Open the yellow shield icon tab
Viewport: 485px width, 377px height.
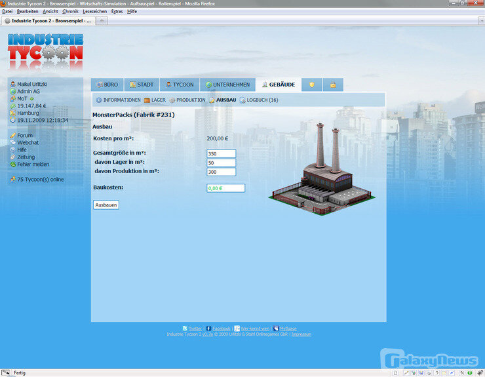pos(312,85)
